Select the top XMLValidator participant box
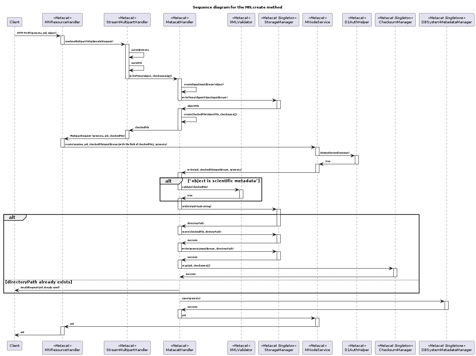Screen dimensions: 476x356 coord(241,20)
